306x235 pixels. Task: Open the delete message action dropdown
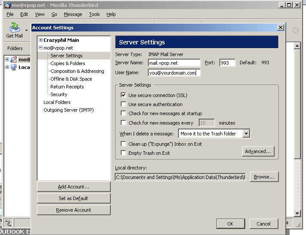coord(246,134)
